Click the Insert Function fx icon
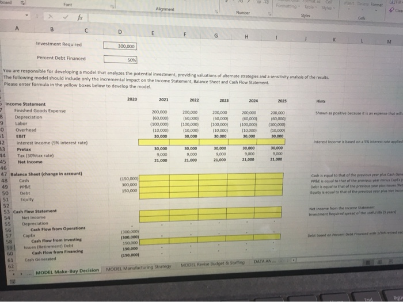The image size is (403, 302). click(x=80, y=17)
